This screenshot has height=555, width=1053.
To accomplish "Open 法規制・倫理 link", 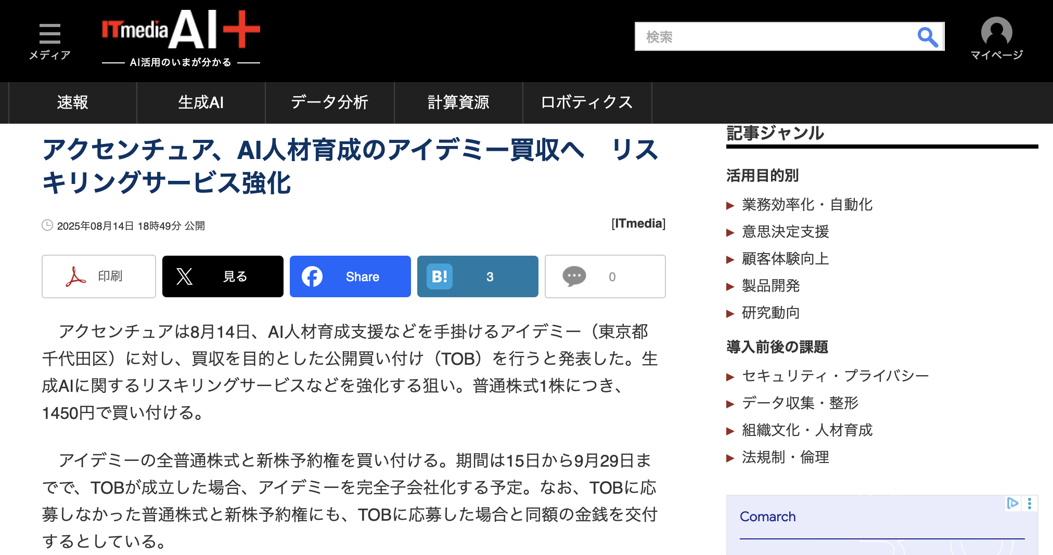I will (785, 457).
